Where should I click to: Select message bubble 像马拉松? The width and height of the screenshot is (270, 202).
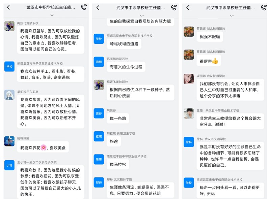[118, 164]
